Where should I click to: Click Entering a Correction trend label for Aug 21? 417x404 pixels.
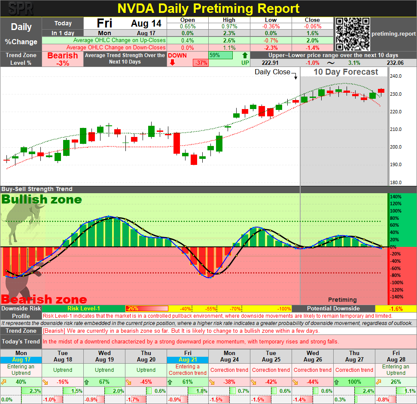click(188, 370)
